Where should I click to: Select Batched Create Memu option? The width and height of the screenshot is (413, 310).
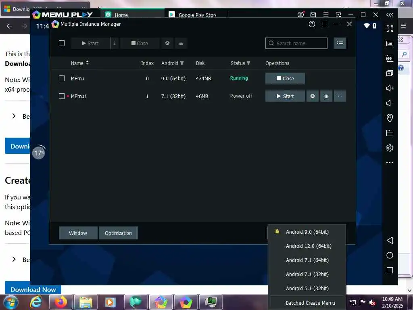307,303
